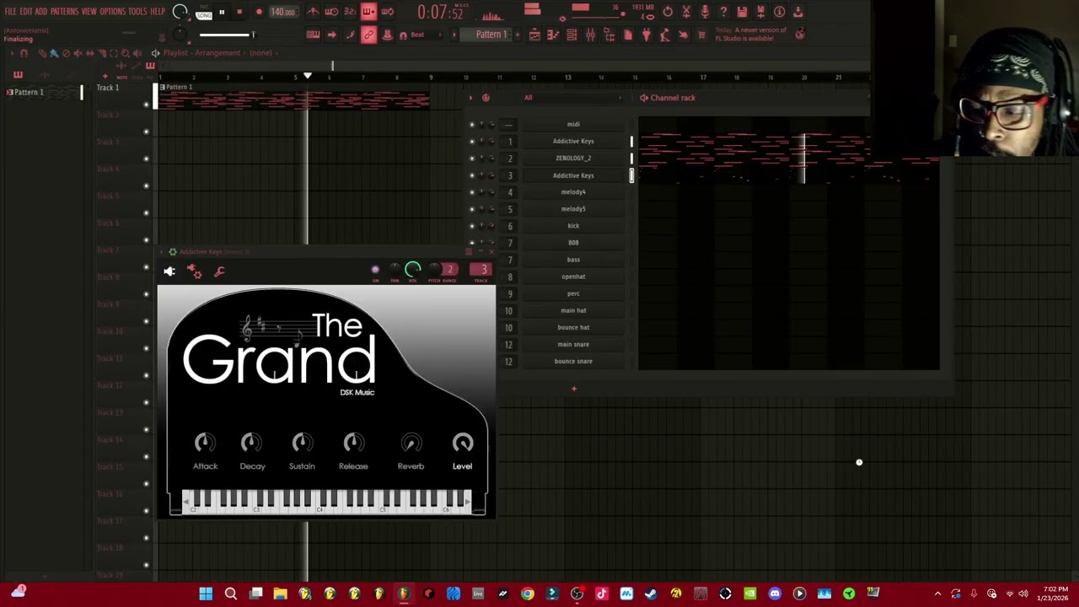Click the typing keyboard to piano icon
The image size is (1079, 607).
point(313,35)
